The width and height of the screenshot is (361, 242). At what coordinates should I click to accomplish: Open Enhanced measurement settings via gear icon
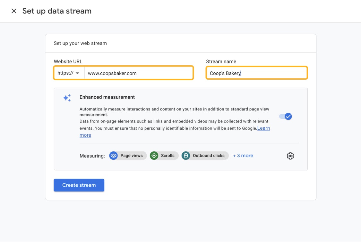tap(290, 156)
